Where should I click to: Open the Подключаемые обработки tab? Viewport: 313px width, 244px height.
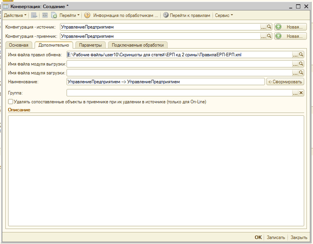pos(138,45)
